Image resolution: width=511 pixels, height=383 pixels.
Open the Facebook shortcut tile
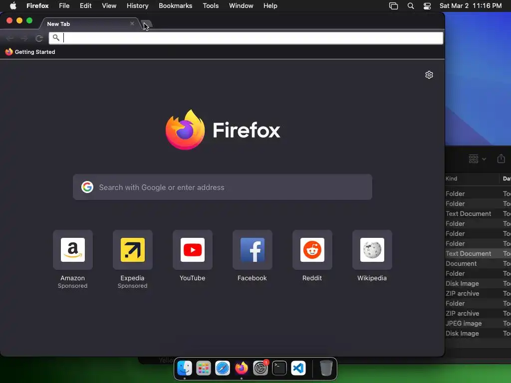pyautogui.click(x=252, y=250)
